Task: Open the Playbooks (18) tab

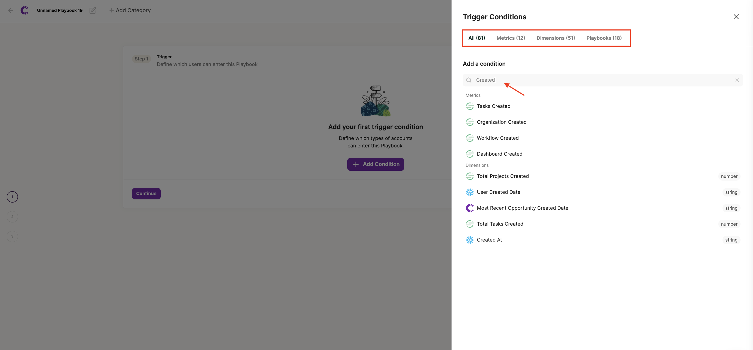Action: [604, 38]
